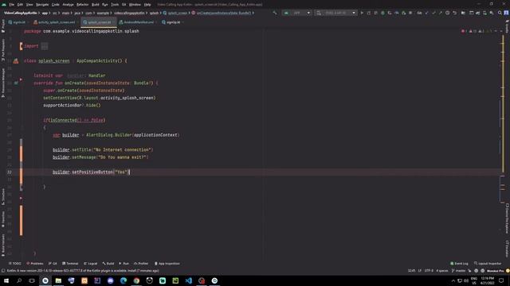
Task: Click the Git commit checkmark icon
Action: [x=433, y=13]
